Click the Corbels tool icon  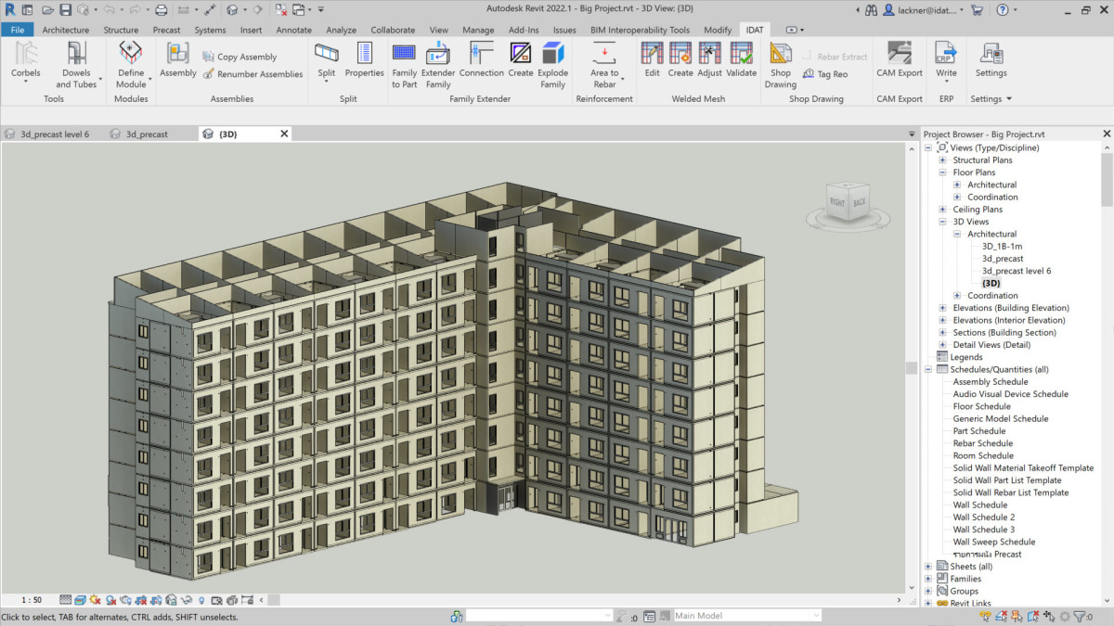tap(25, 54)
